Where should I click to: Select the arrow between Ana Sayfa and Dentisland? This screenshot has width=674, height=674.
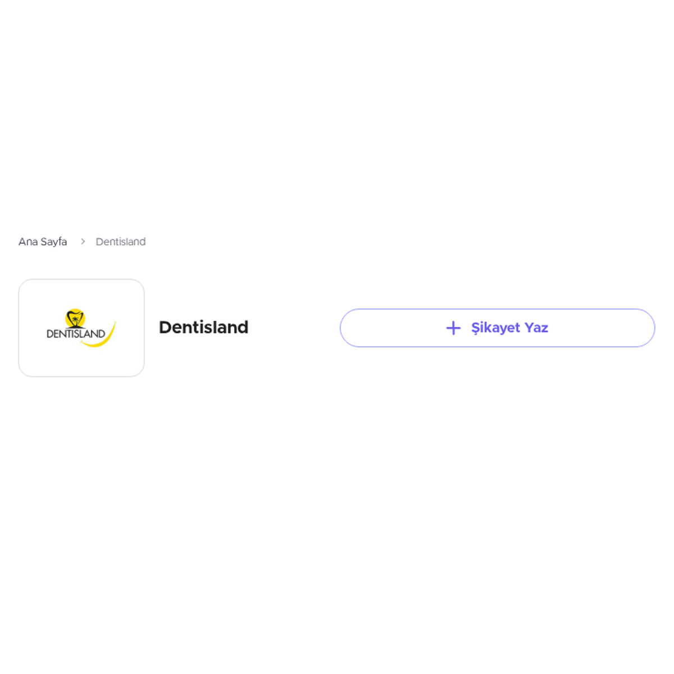[83, 242]
